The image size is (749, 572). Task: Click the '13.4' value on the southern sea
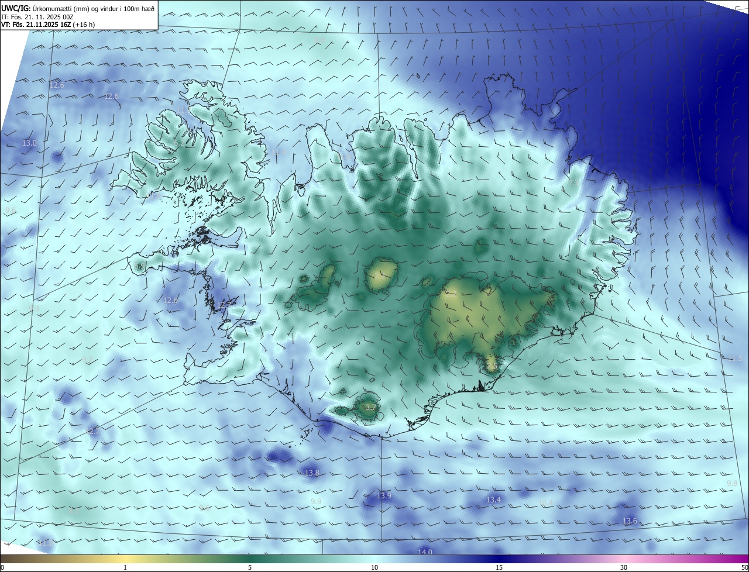[x=494, y=499]
